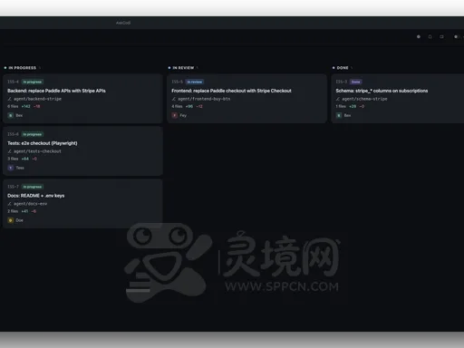This screenshot has width=464, height=348.
Task: Click Fay avatar on Frontend checkout card
Action: point(175,115)
